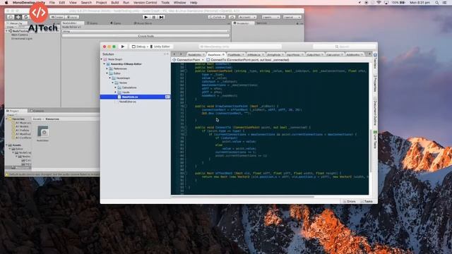Collapse the Assembly-CSharp-Editor project node

(x=105, y=64)
